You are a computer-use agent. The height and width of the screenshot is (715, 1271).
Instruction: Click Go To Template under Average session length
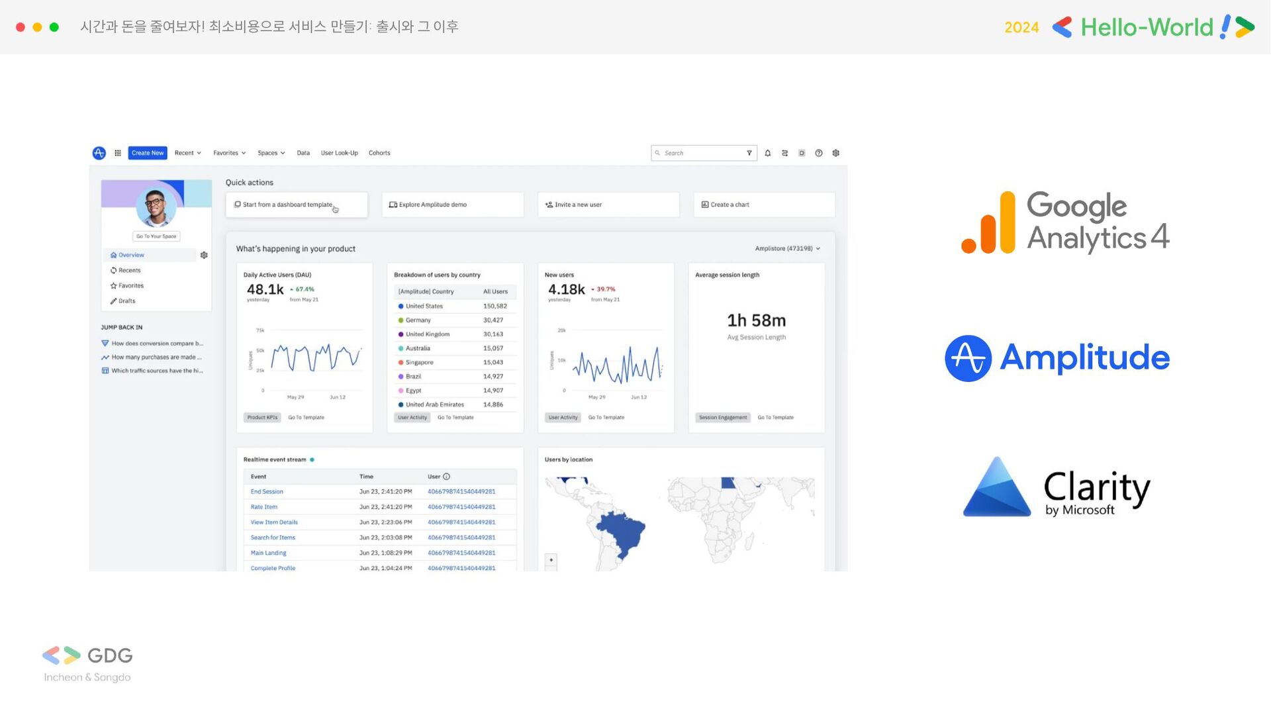coord(776,418)
